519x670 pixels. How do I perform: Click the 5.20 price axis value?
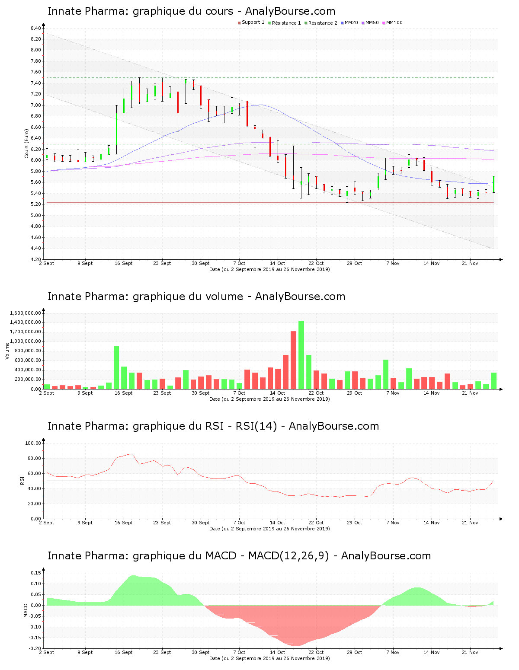pos(35,204)
